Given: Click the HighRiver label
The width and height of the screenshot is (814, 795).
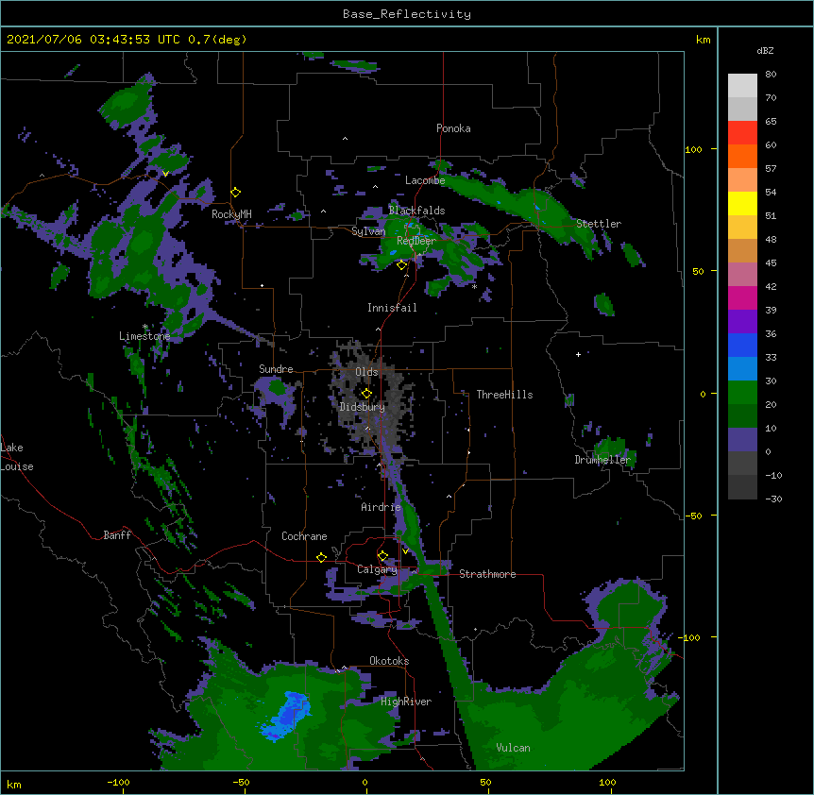Looking at the screenshot, I should [x=406, y=702].
